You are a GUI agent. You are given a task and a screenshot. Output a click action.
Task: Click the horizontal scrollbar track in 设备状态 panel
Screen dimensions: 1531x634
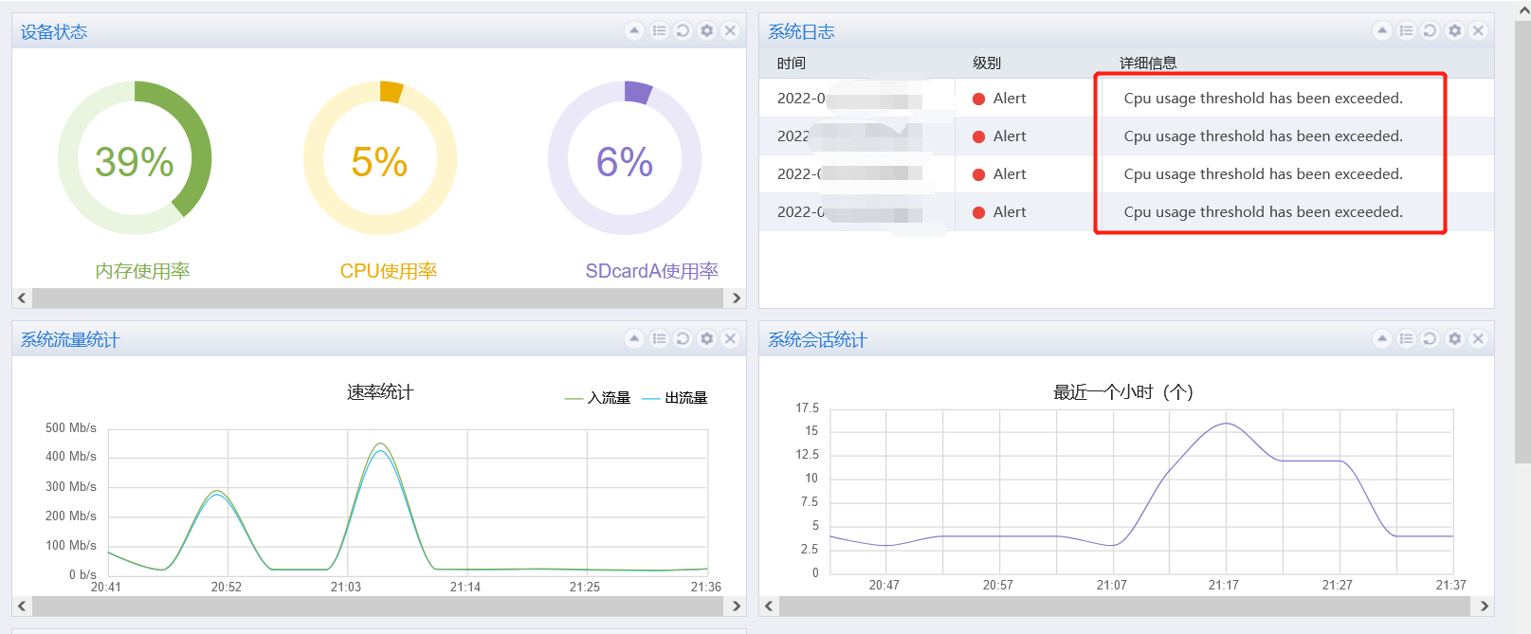click(378, 298)
